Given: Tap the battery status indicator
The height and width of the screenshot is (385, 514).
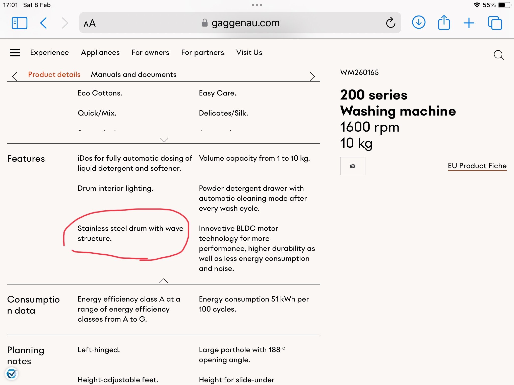Looking at the screenshot, I should [504, 5].
